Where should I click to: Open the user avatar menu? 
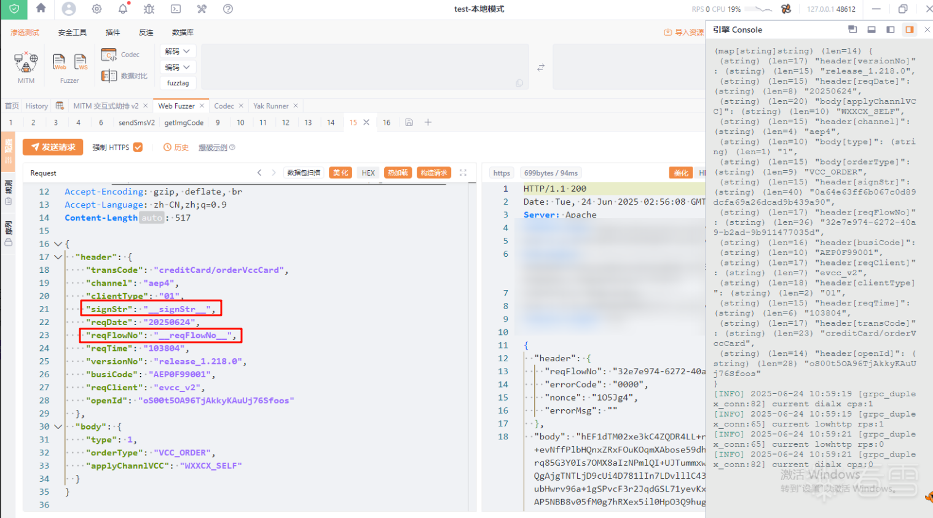[x=69, y=9]
